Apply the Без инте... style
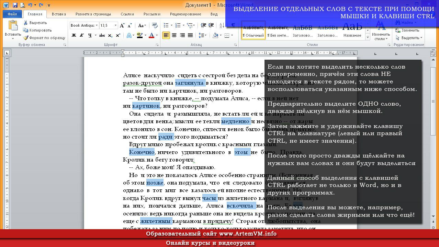This screenshot has width=439, height=247. click(278, 31)
